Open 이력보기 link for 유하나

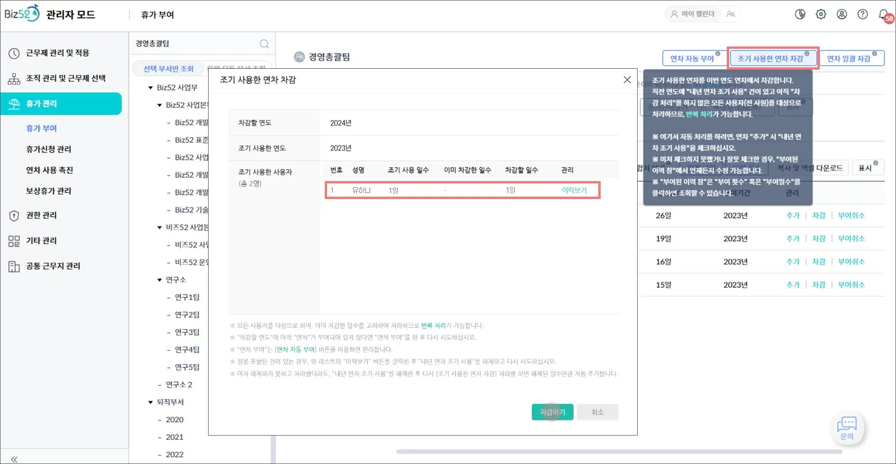[x=574, y=191]
